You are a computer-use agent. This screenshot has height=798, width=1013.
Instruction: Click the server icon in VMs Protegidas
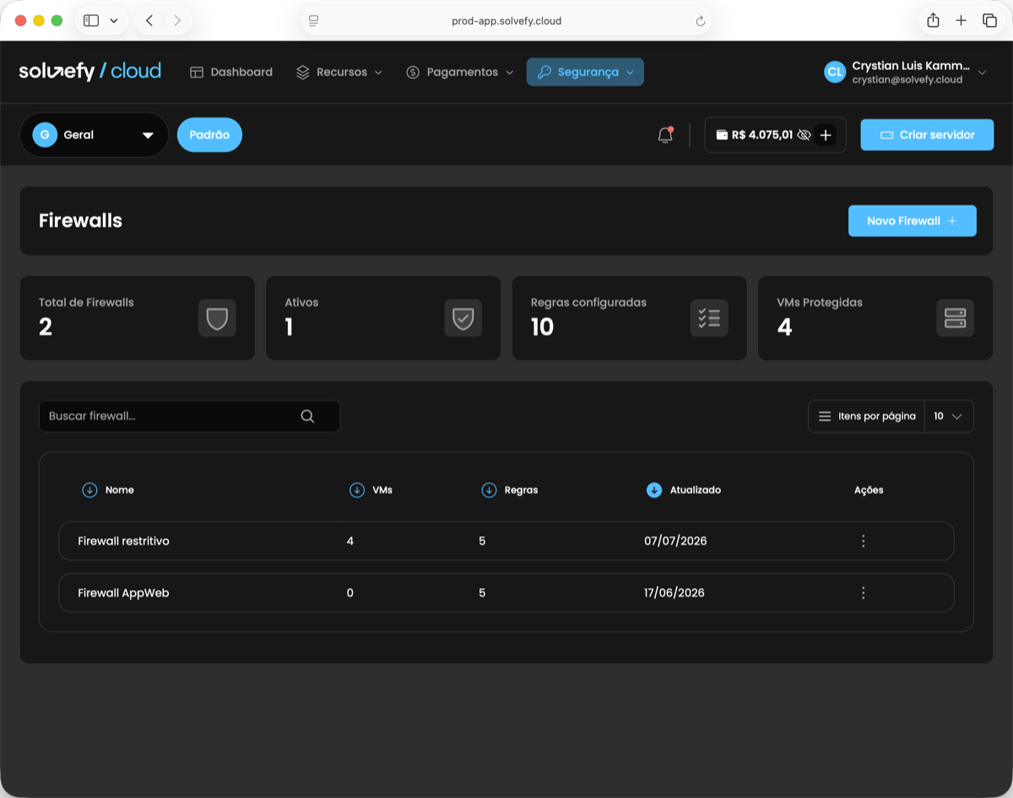click(x=955, y=318)
